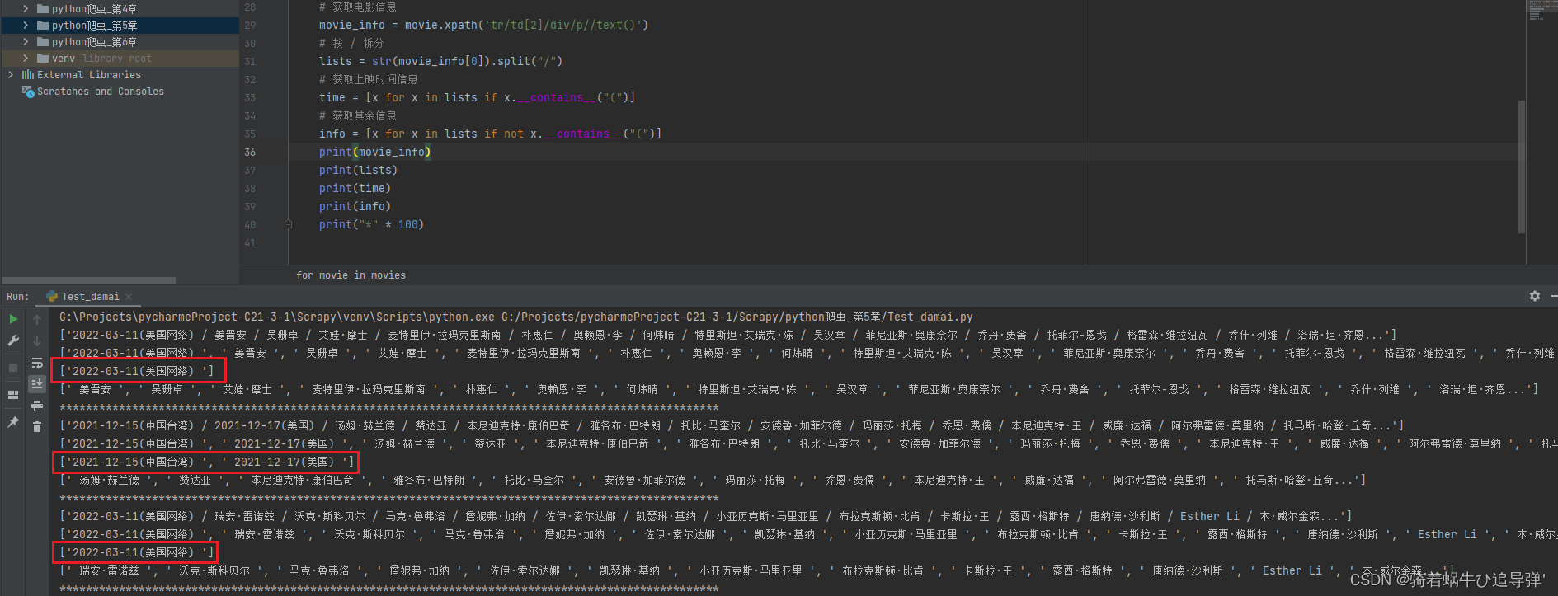Select python爬虫_第5章 folder in project tree
This screenshot has height=596, width=1558.
(95, 26)
